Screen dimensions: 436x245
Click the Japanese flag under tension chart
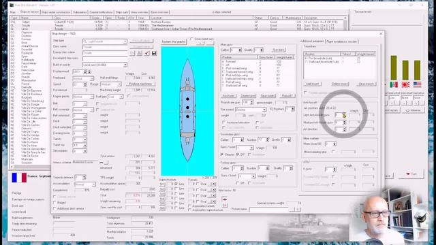tap(405, 84)
